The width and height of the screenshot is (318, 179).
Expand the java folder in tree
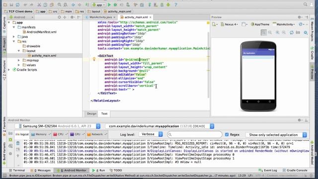tap(14, 37)
